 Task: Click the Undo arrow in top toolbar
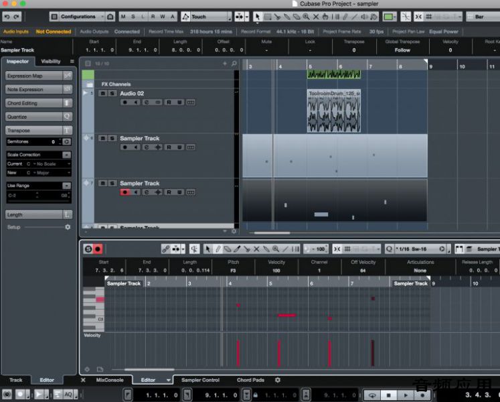[7, 17]
